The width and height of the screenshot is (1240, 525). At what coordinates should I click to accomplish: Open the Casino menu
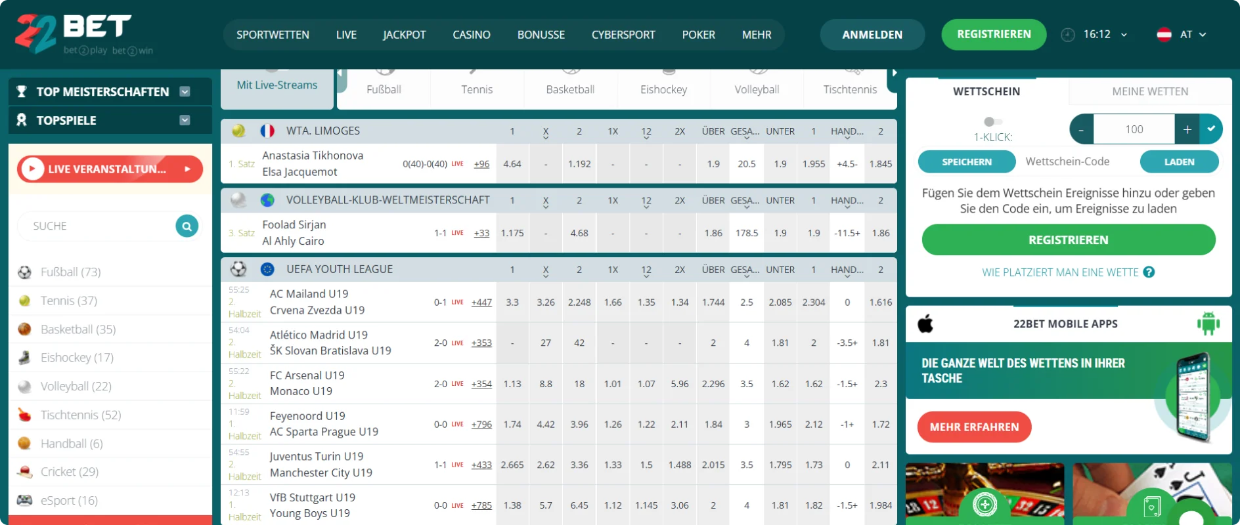point(472,35)
